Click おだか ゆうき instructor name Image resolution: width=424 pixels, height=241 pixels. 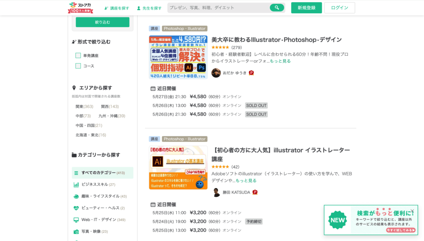tap(234, 73)
